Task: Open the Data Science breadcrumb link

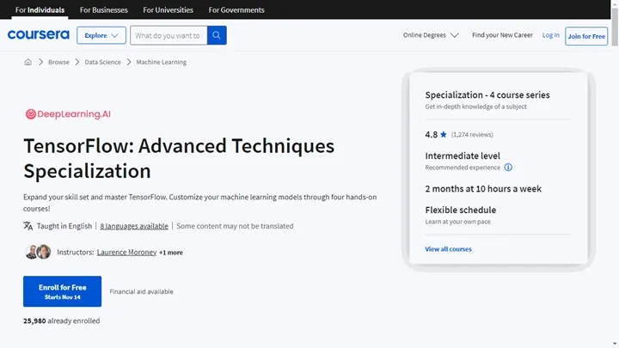Action: (x=102, y=62)
